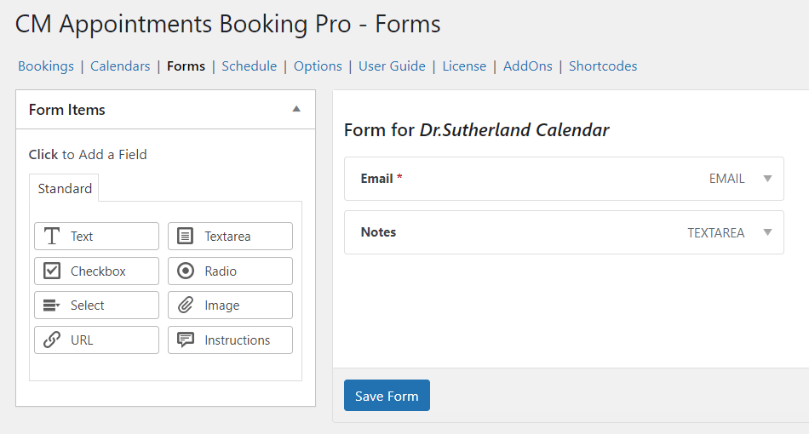Switch to the Standard tab
The image size is (809, 434).
tap(65, 188)
